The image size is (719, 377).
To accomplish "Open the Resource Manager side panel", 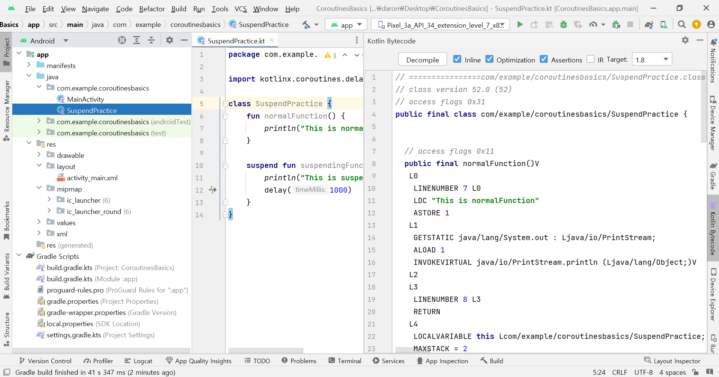I will click(6, 110).
